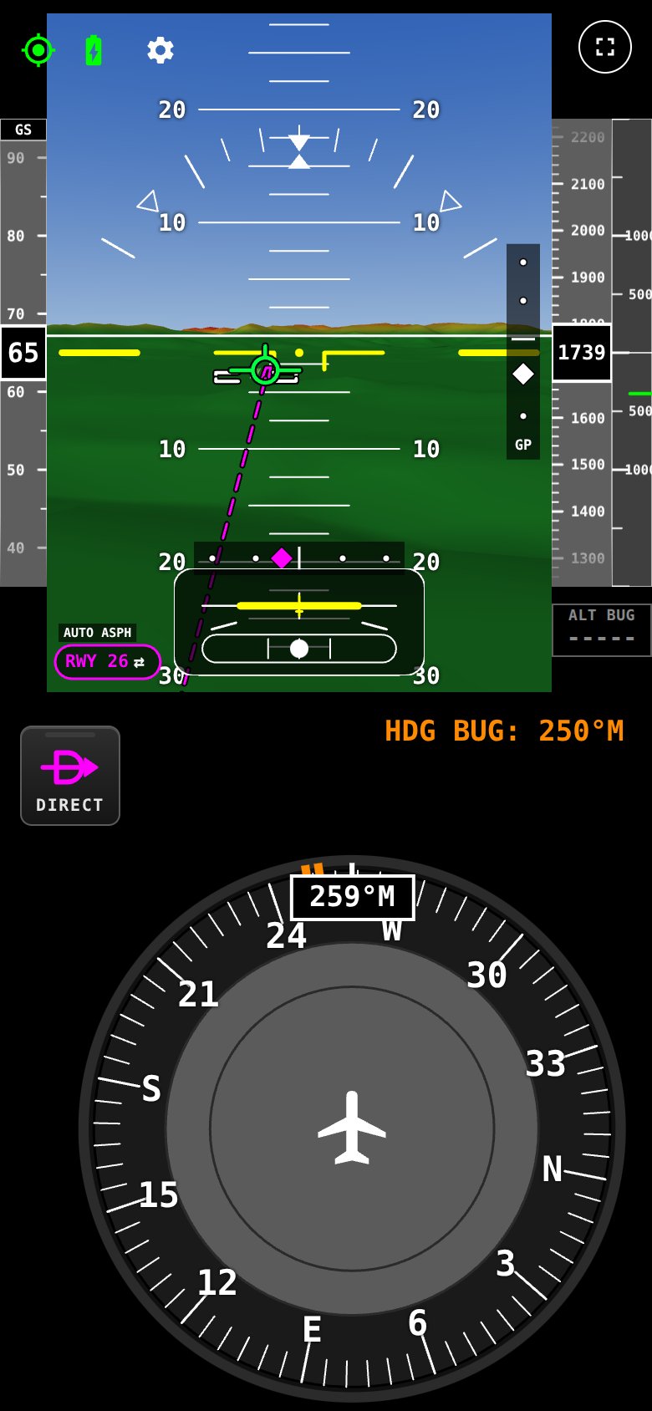Tap the altitude 1739 readout

coord(582,353)
